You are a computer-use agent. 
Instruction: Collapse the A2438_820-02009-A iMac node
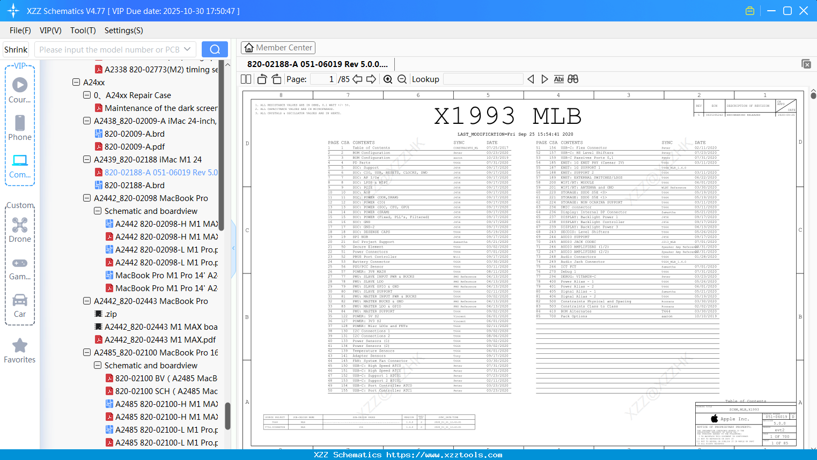click(87, 121)
